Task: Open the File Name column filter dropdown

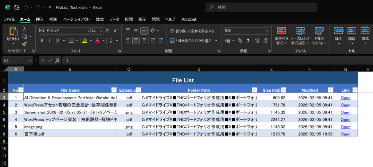Action: click(x=112, y=90)
